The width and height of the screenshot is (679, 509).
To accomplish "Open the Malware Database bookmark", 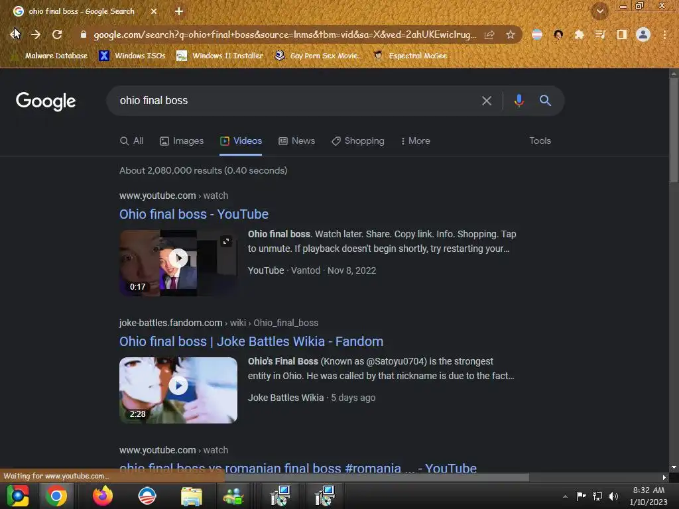I will 49,56.
